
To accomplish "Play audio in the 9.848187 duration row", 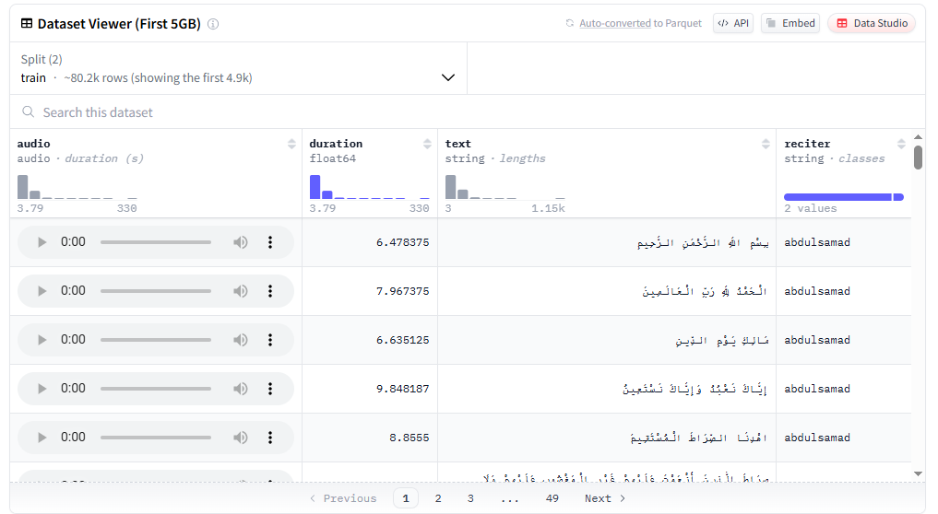I will [x=42, y=389].
